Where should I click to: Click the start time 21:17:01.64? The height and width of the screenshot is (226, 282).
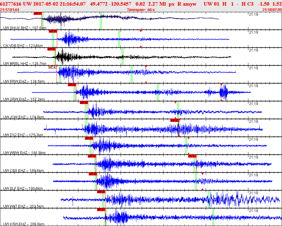(10, 10)
